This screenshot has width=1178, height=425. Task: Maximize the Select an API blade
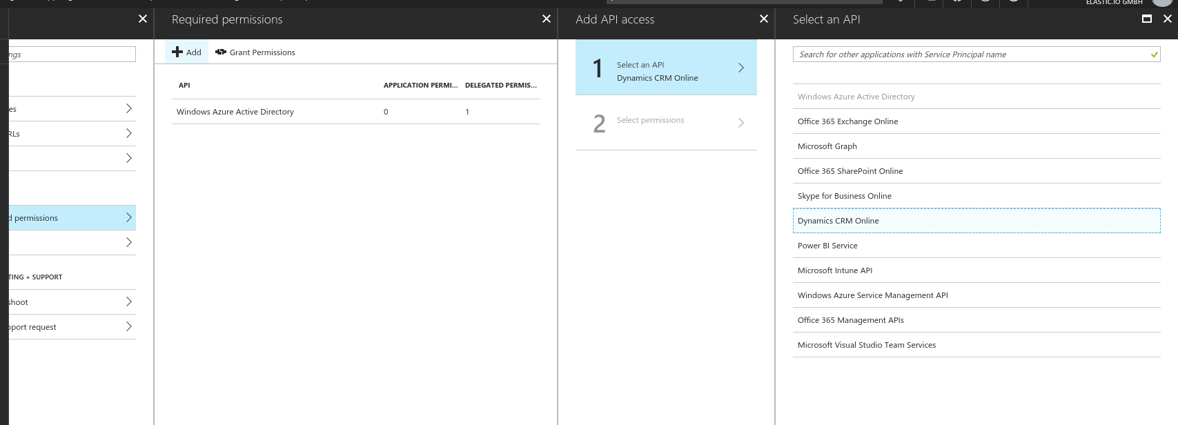[1147, 19]
